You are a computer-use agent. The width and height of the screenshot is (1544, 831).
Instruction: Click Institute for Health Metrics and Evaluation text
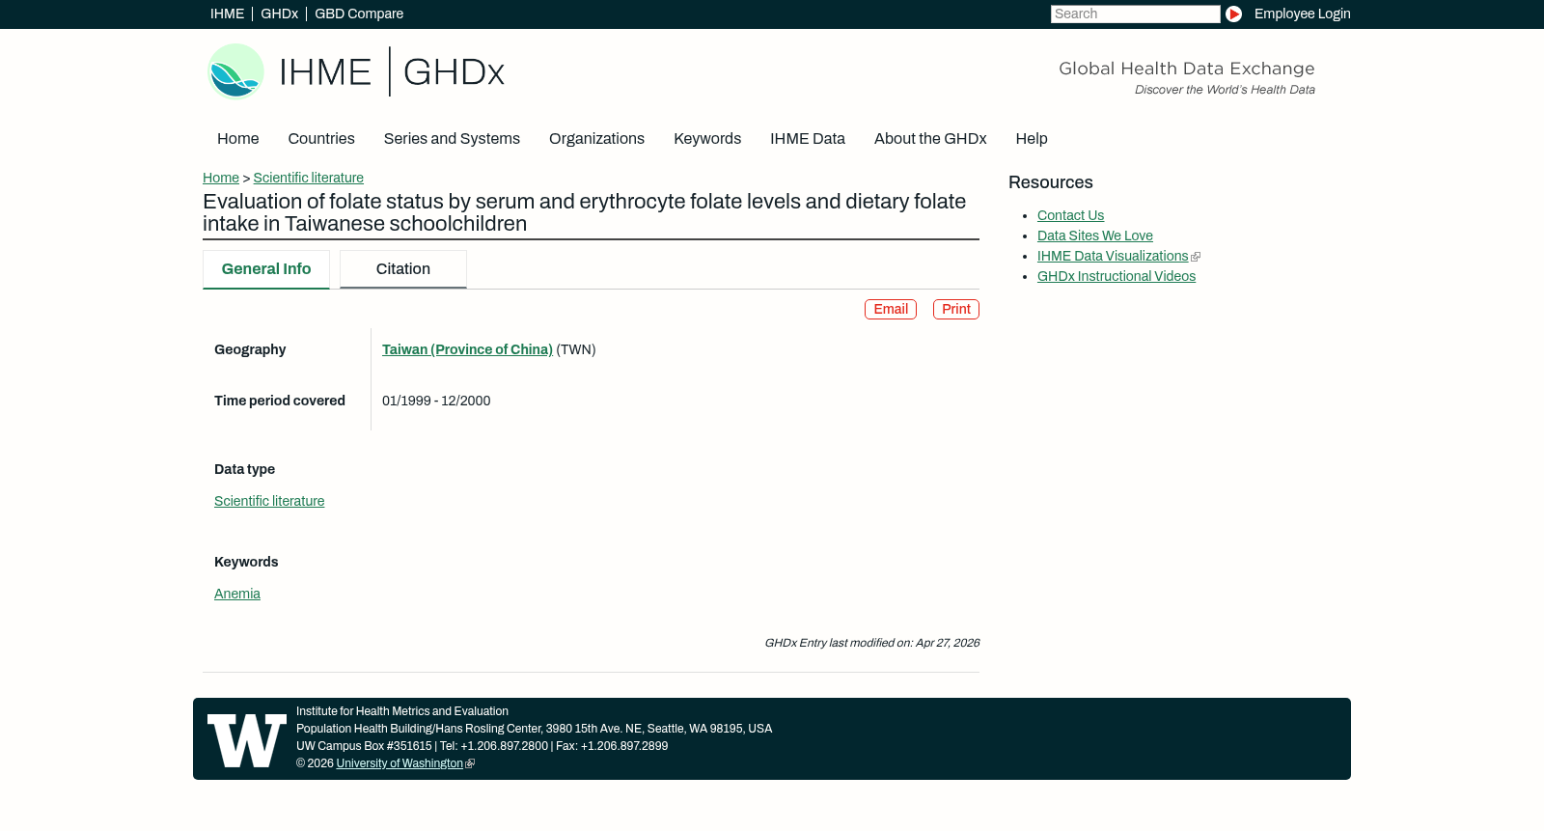(402, 711)
